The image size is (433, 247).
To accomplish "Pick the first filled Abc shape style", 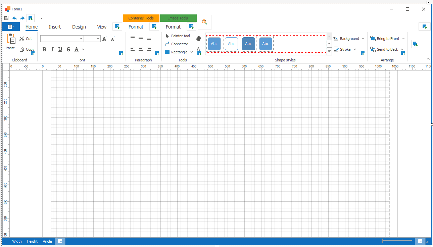I will pyautogui.click(x=214, y=44).
